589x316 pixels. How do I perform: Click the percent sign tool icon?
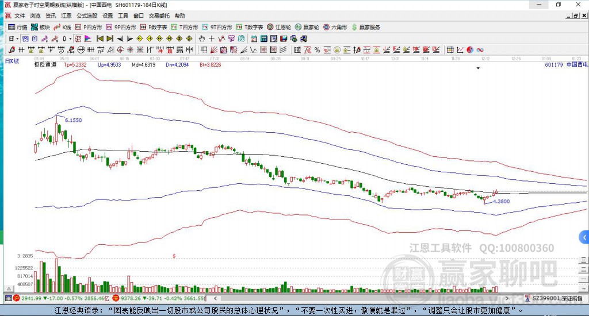point(317,49)
